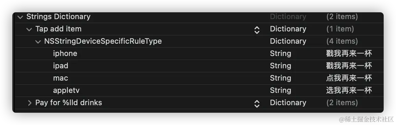Open String type menu for mac row
The width and height of the screenshot is (396, 125).
tap(281, 78)
